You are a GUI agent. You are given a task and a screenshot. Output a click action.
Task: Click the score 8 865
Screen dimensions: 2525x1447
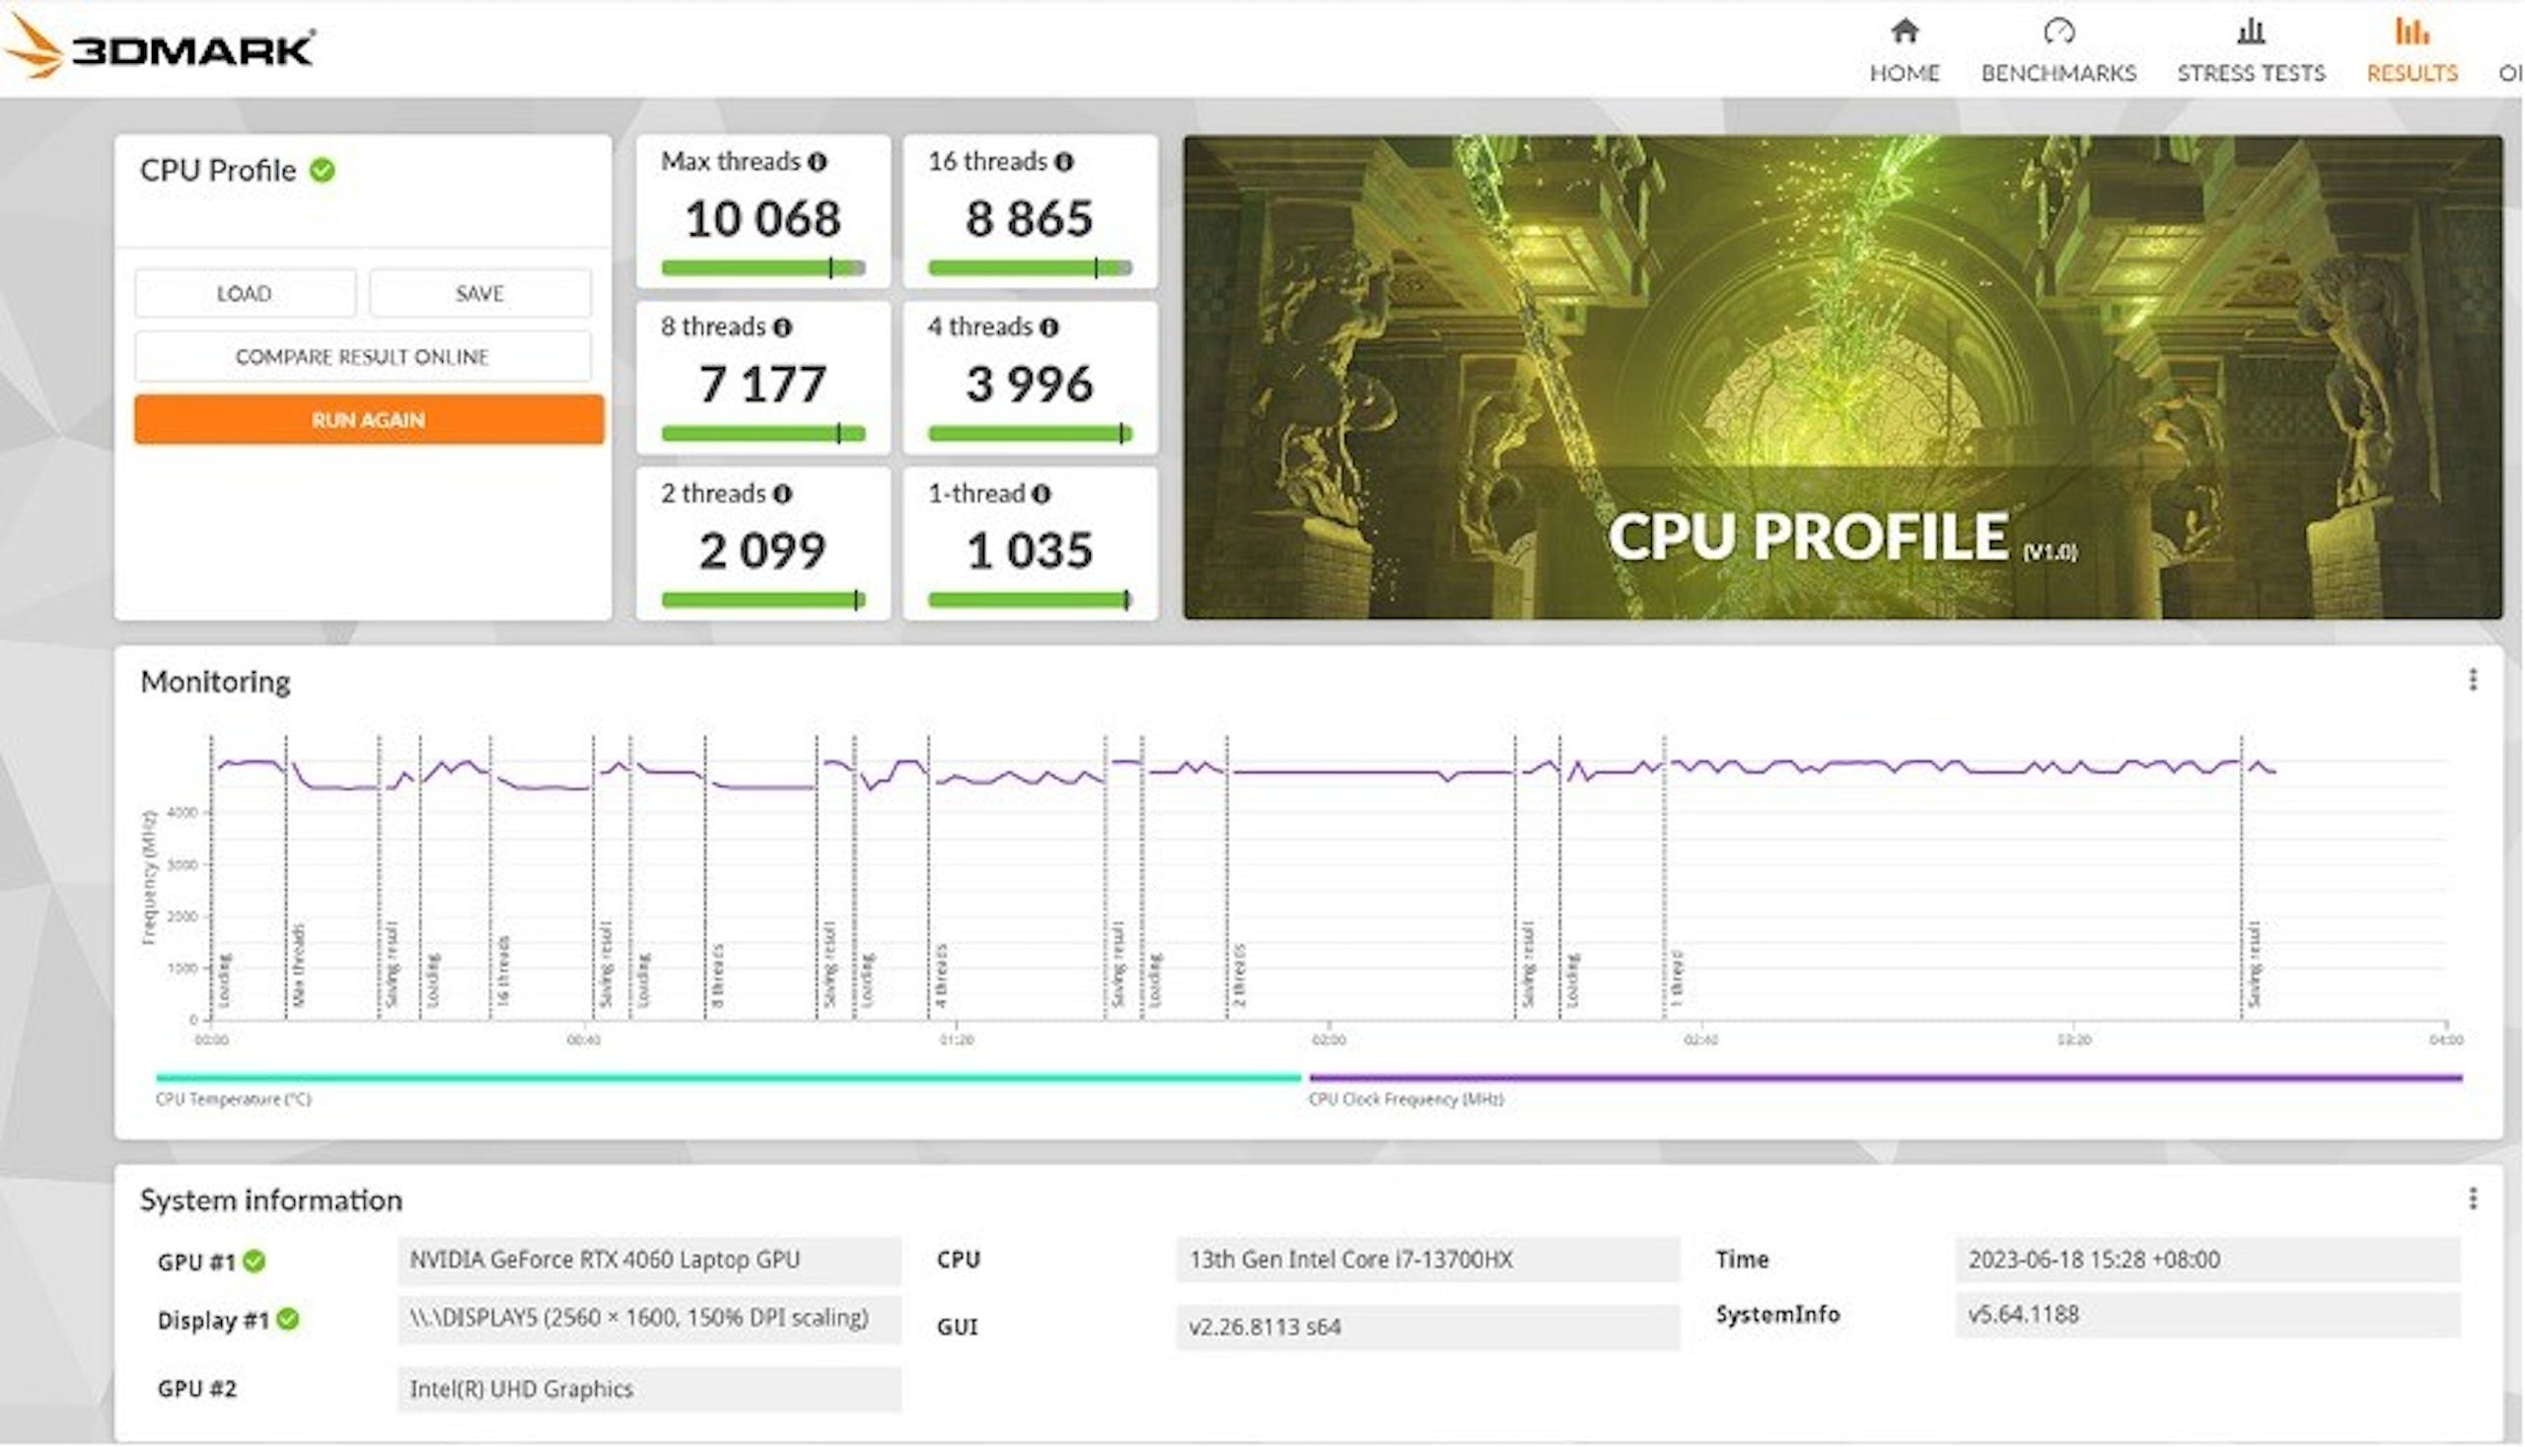click(x=1030, y=219)
